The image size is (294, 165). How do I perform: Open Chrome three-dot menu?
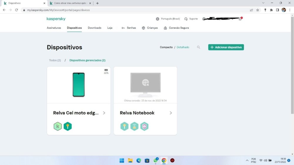pyautogui.click(x=290, y=10)
